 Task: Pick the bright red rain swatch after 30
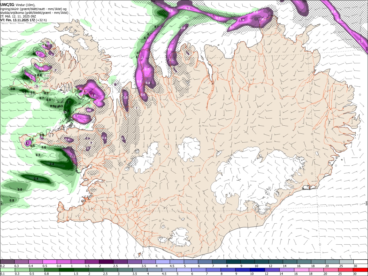tap(361, 270)
